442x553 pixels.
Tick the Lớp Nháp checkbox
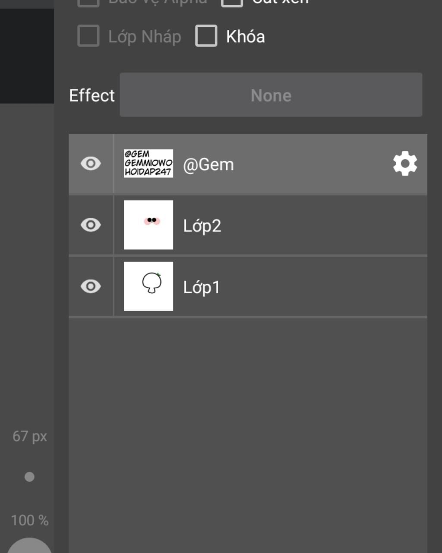tap(88, 36)
